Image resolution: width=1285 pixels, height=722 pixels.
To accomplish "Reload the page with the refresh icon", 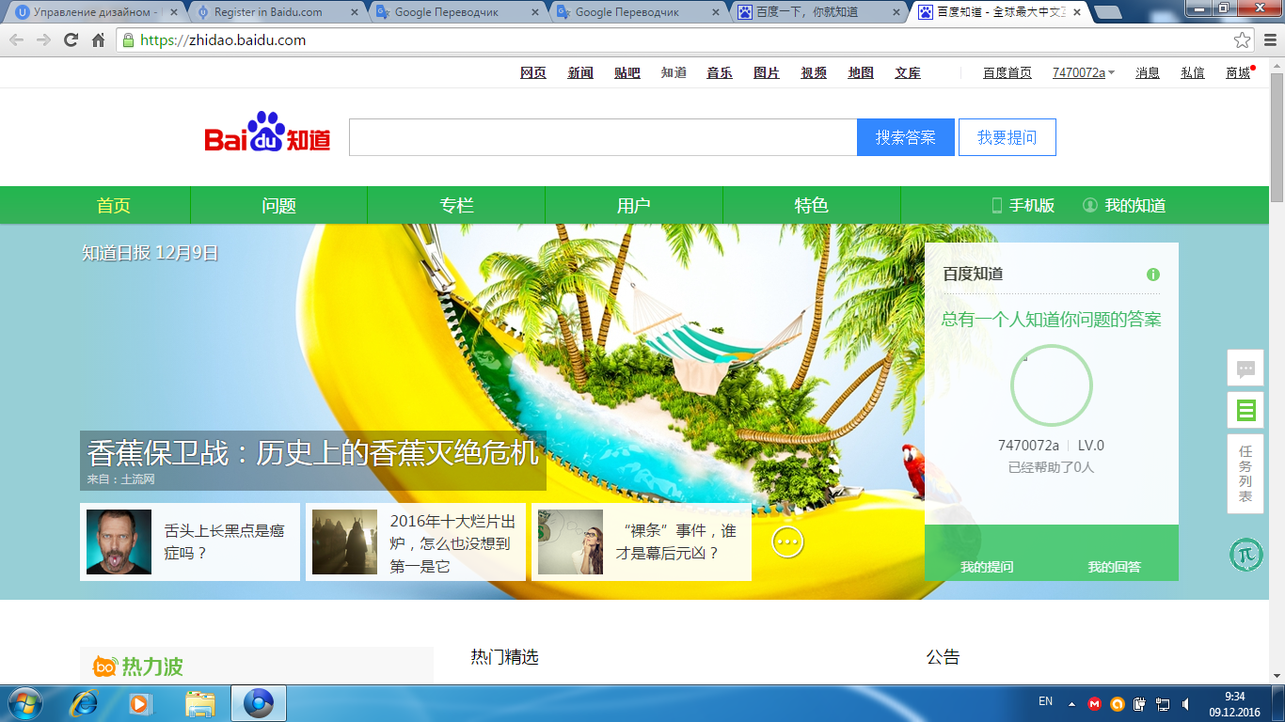I will pyautogui.click(x=71, y=40).
